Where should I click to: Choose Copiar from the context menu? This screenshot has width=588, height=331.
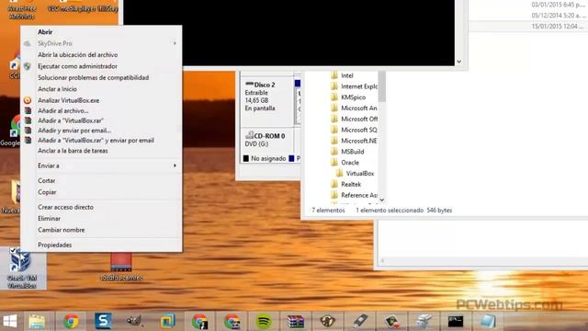coord(101,192)
